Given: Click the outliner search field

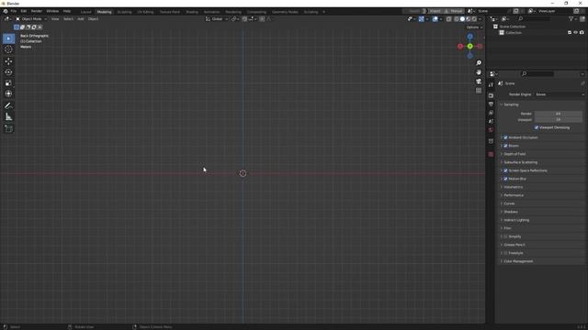Looking at the screenshot, I should coord(535,18).
